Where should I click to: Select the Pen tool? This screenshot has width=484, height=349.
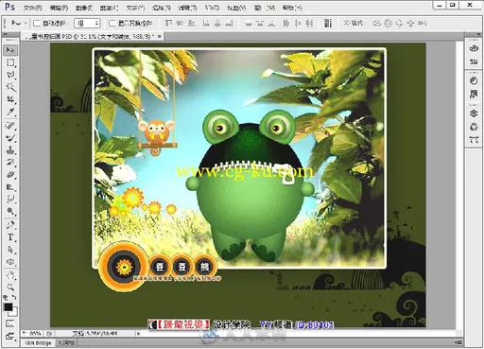[x=10, y=225]
